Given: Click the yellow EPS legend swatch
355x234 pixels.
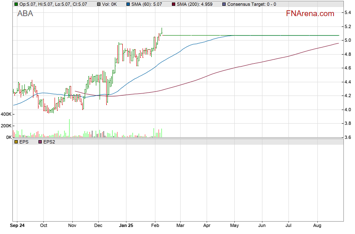Looking at the screenshot, I should point(16,142).
